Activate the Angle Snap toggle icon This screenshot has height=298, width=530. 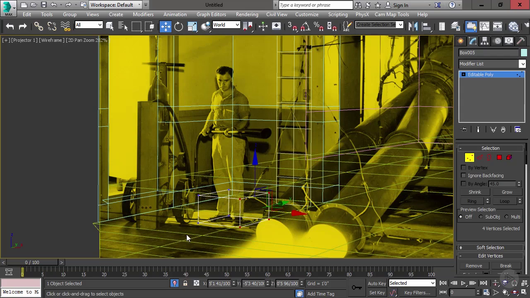[305, 26]
